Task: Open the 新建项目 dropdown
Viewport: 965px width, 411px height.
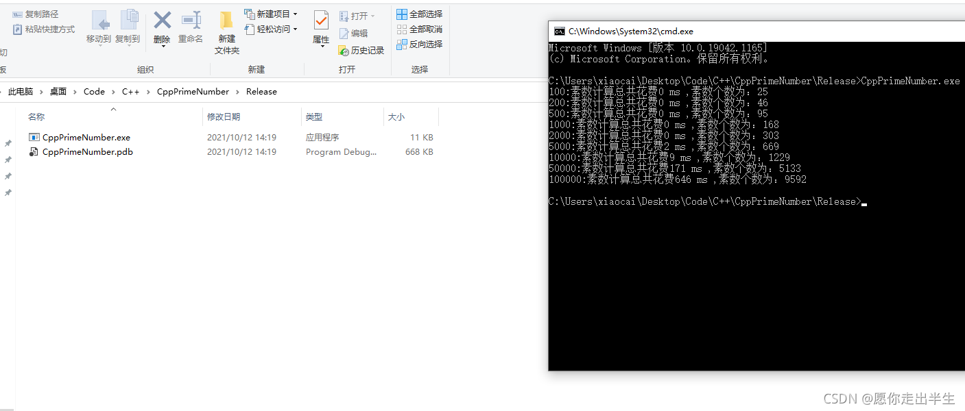Action: (x=271, y=14)
